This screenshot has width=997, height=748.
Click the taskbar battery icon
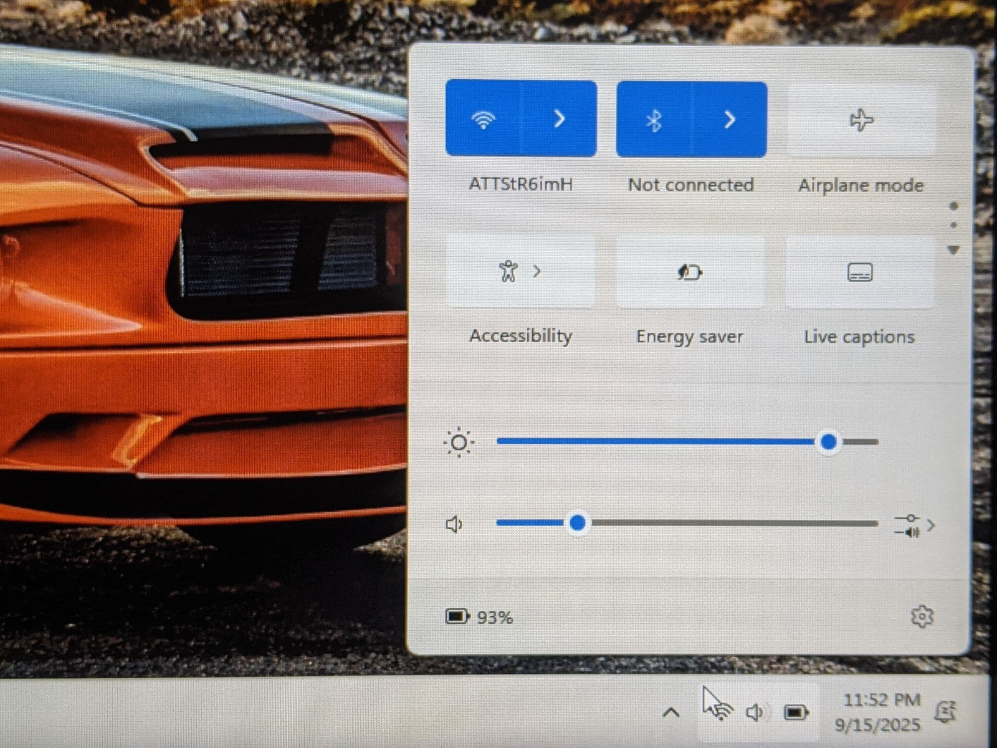click(795, 712)
